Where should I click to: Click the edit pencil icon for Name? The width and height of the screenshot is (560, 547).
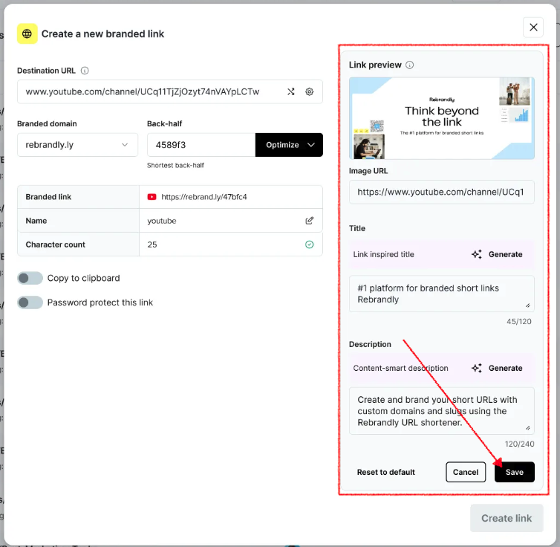[x=309, y=221]
